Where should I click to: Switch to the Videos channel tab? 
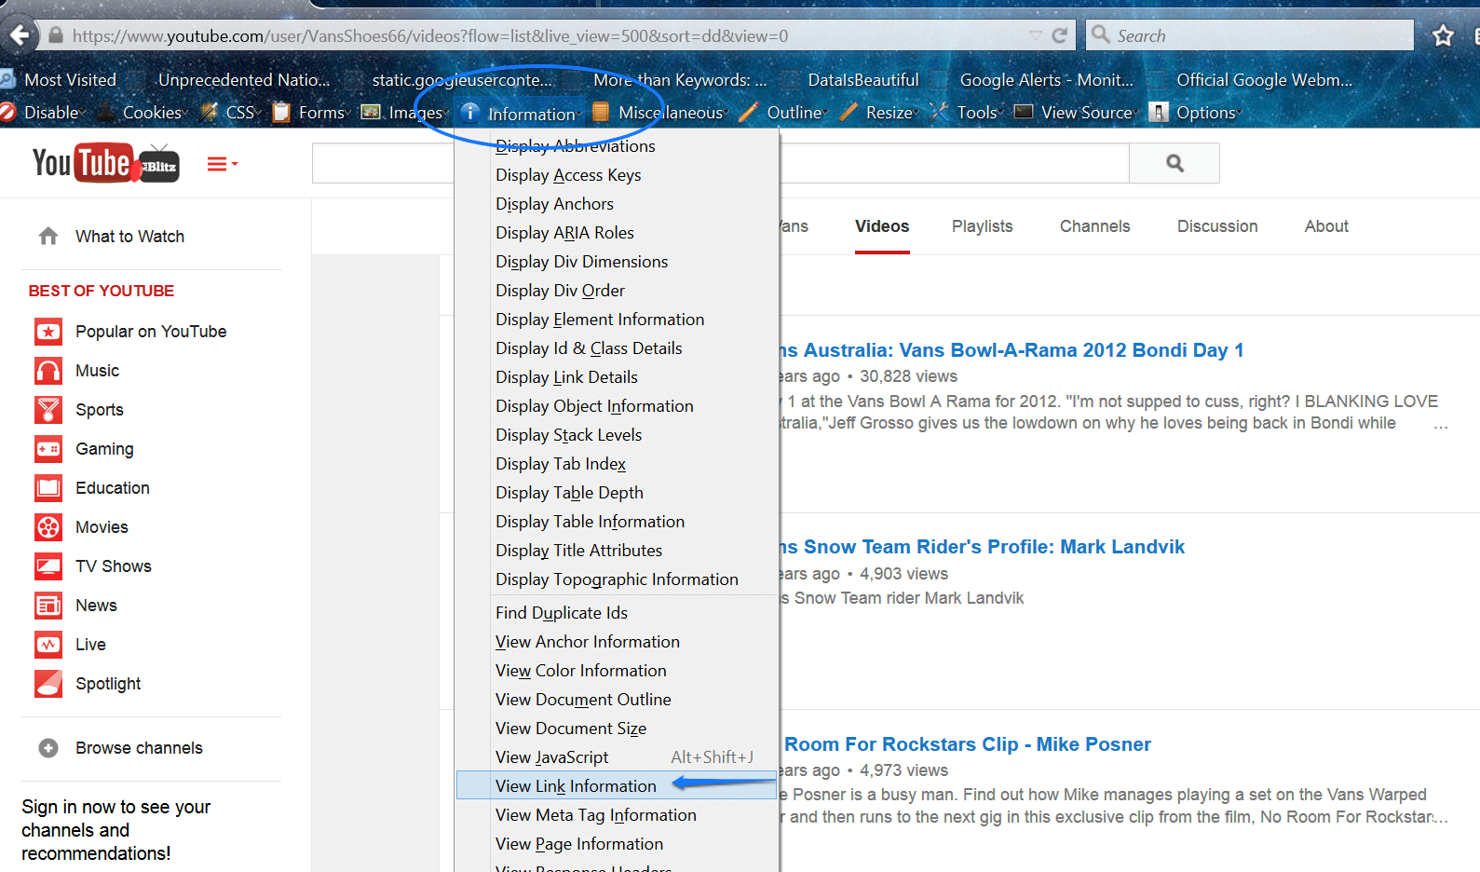point(882,226)
